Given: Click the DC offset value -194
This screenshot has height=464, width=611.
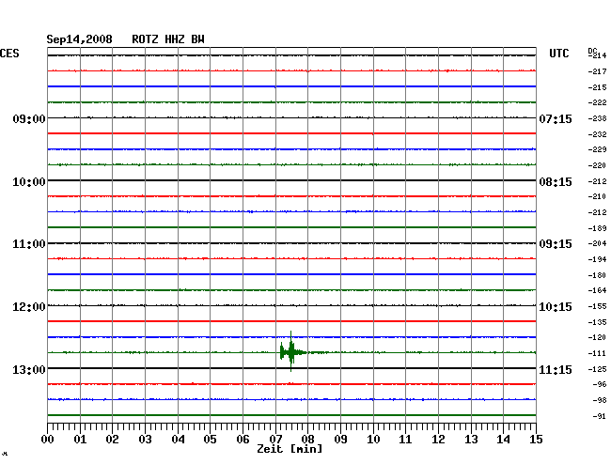Looking at the screenshot, I should (597, 259).
